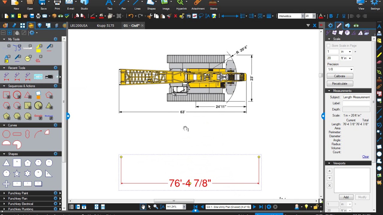Click the Add viewport button
Viewport: 383px width, 215px height.
click(346, 197)
